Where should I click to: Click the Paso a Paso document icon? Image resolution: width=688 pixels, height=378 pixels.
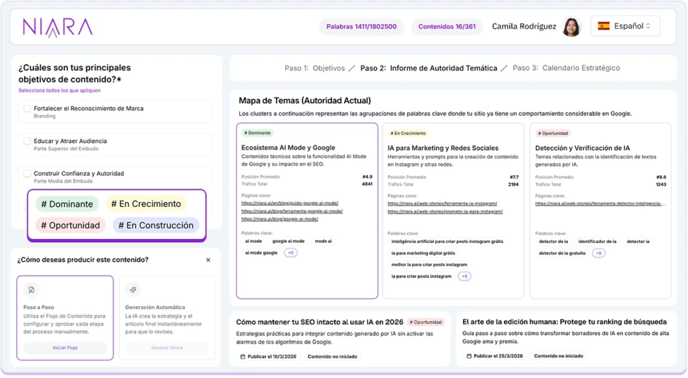coord(31,290)
